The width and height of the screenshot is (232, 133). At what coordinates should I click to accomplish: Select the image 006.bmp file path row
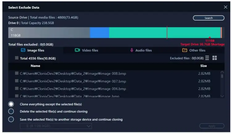[73, 89]
